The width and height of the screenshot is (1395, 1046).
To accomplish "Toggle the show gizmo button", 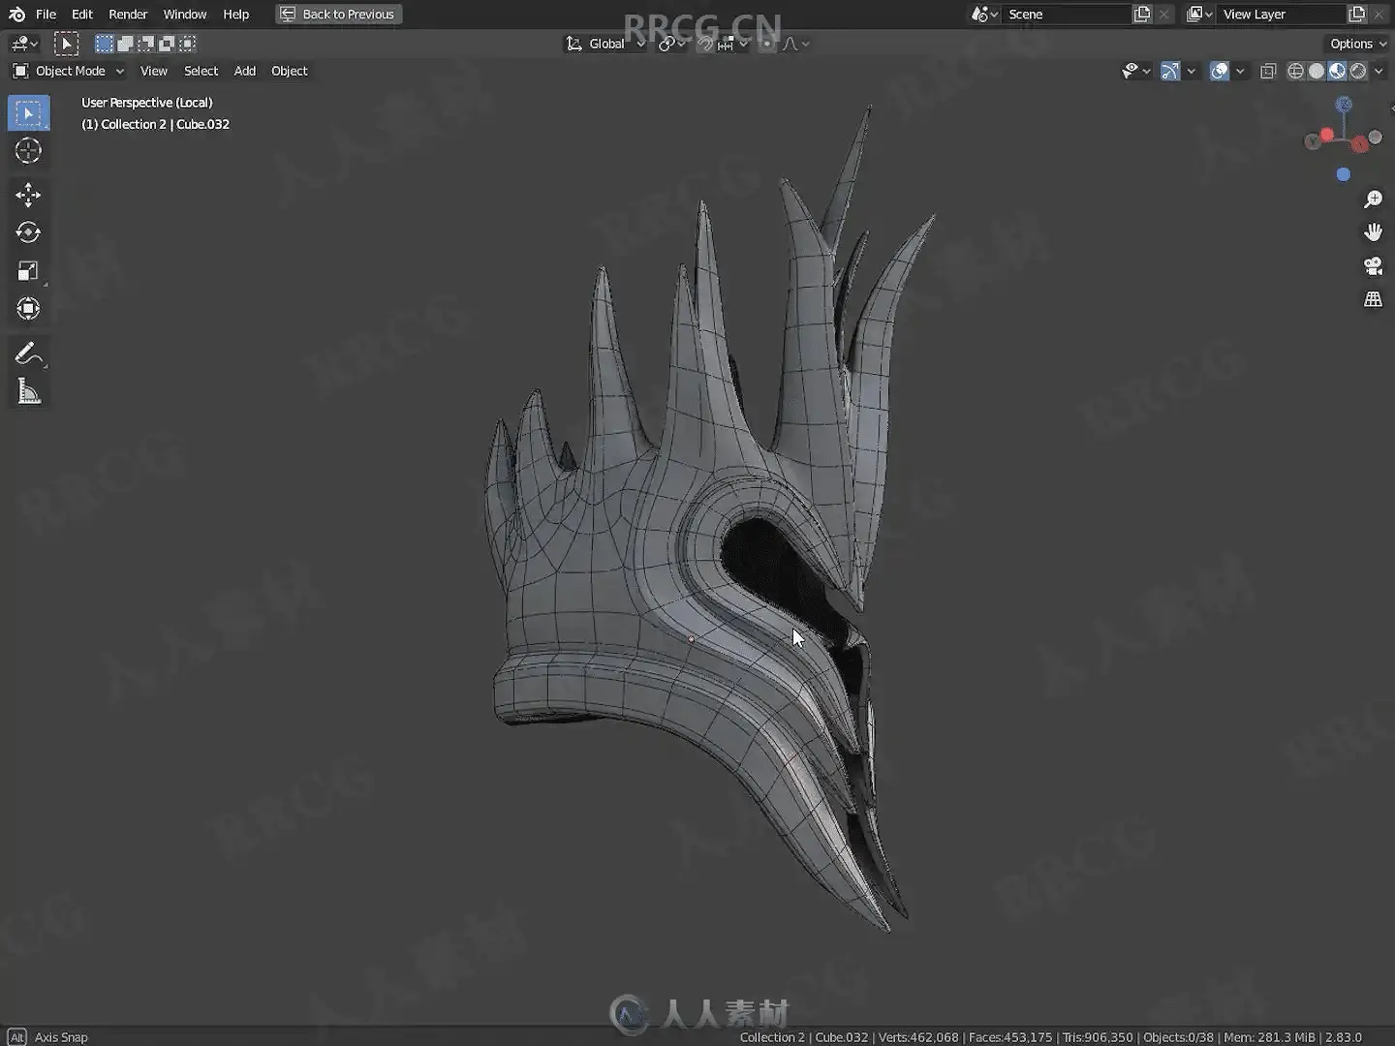I will point(1170,71).
